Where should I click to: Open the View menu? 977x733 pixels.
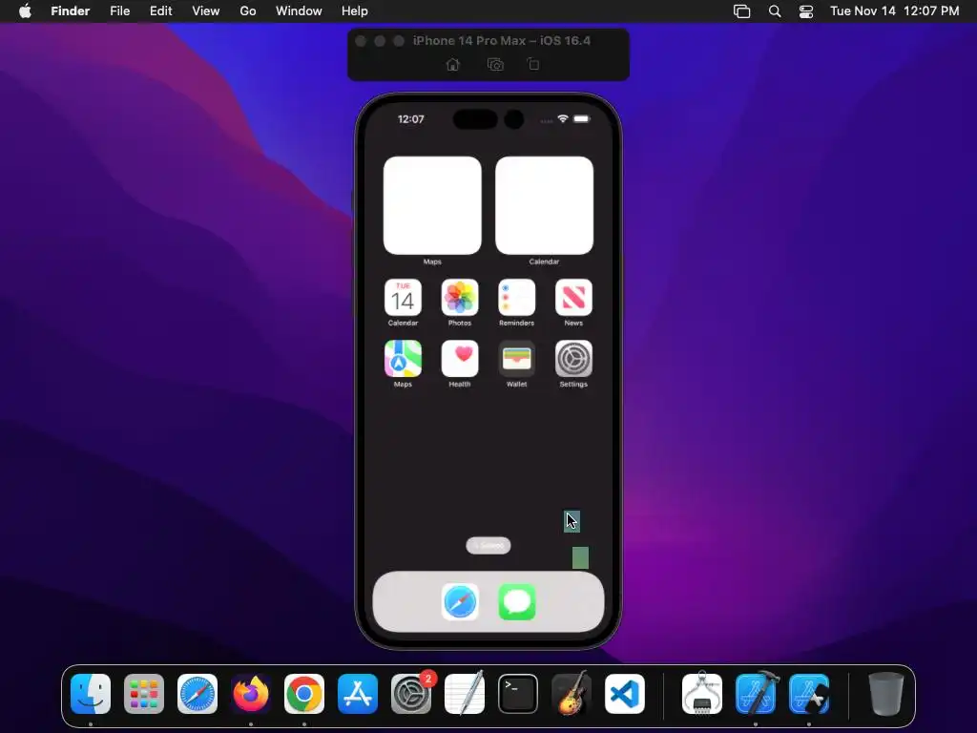coord(206,10)
